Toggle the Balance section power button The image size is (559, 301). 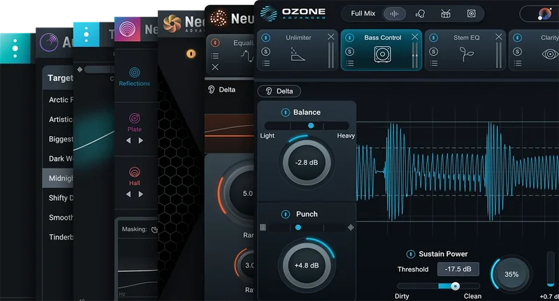coord(285,112)
